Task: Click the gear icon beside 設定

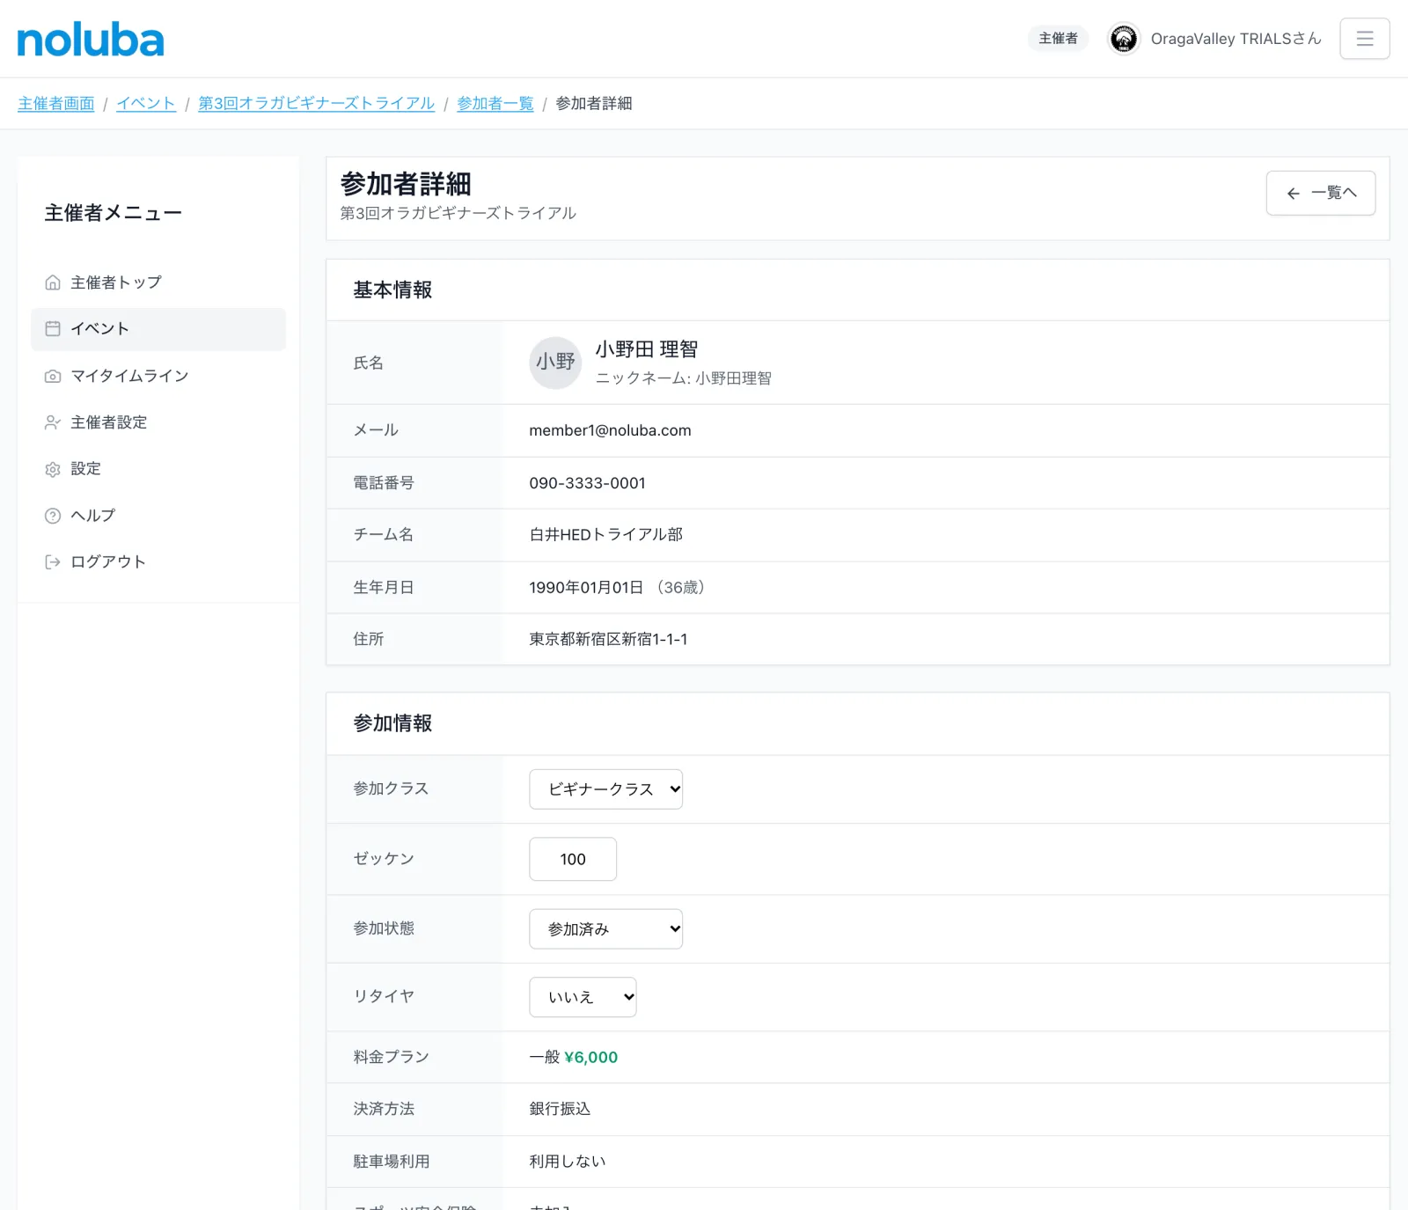Action: point(53,469)
